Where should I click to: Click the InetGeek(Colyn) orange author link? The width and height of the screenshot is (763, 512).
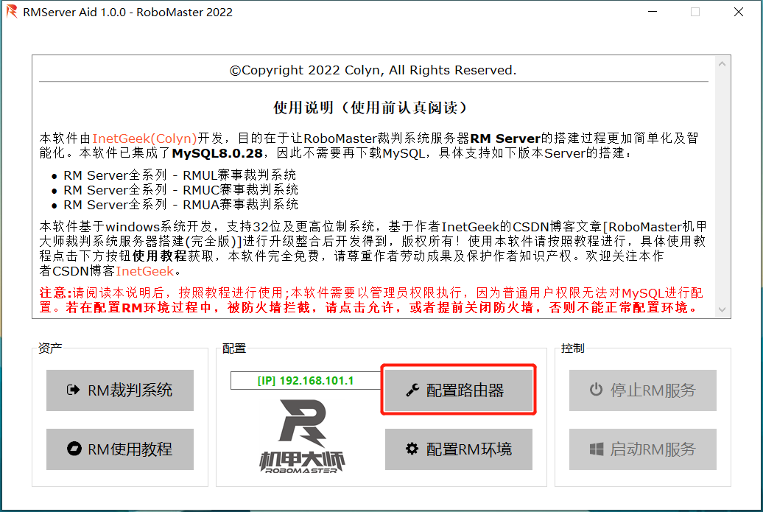[x=144, y=138]
